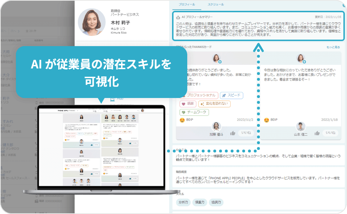This screenshot has height=214, width=347.
Task: Click thumbs-up icon on 山本 健二 card
Action: (317, 133)
